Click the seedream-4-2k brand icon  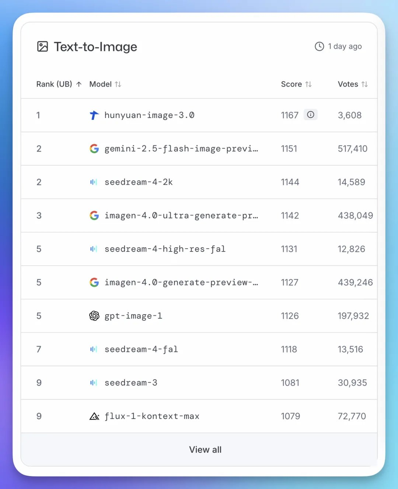pos(94,182)
